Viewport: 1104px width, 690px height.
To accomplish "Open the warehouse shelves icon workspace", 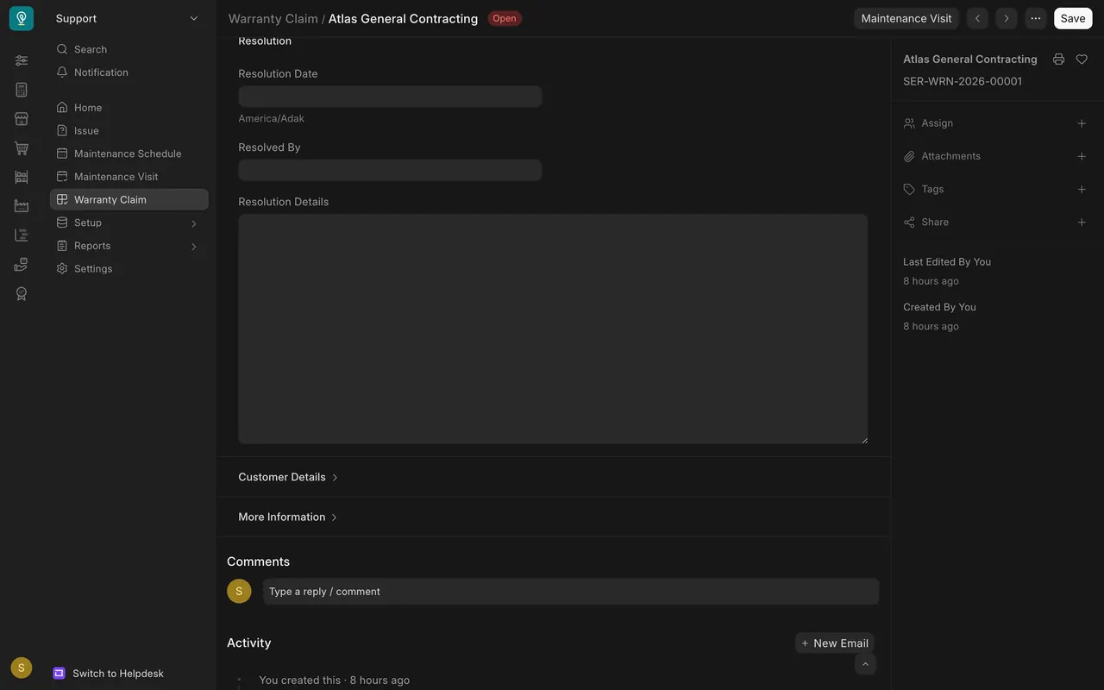I will 22,177.
